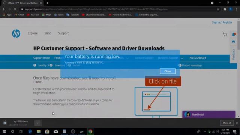Open the Shop menu
The height and width of the screenshot is (135, 240).
tap(48, 33)
